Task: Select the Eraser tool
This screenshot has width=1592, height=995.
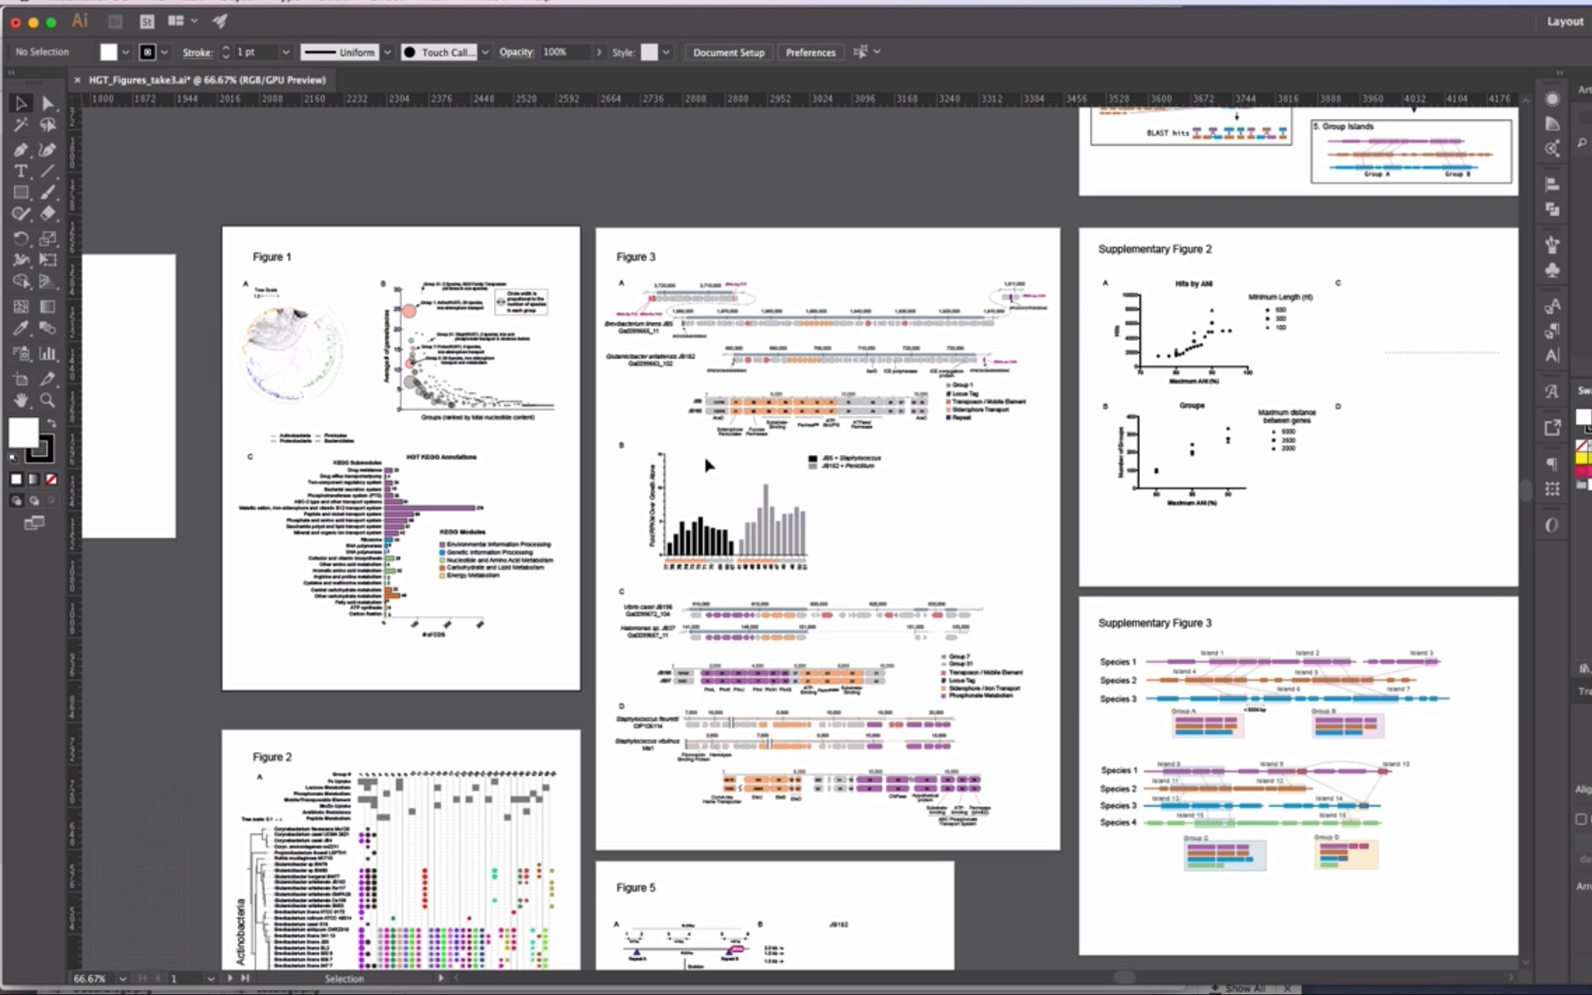Action: click(x=47, y=215)
